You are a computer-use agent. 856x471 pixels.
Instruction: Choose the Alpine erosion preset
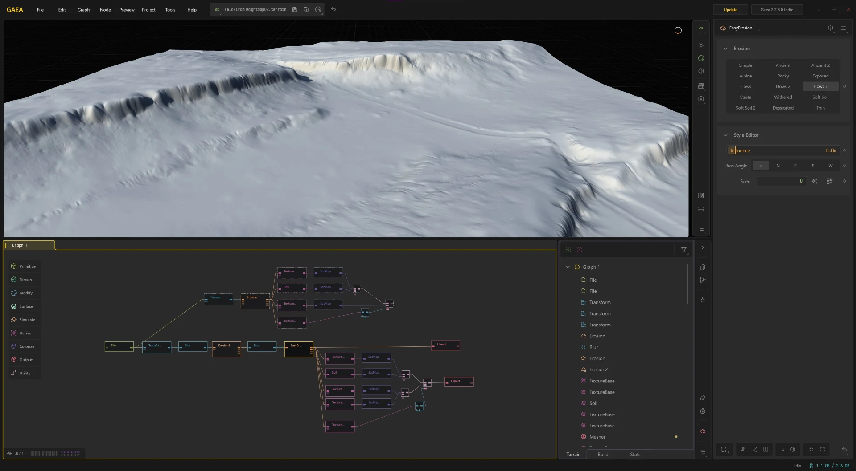coord(745,76)
